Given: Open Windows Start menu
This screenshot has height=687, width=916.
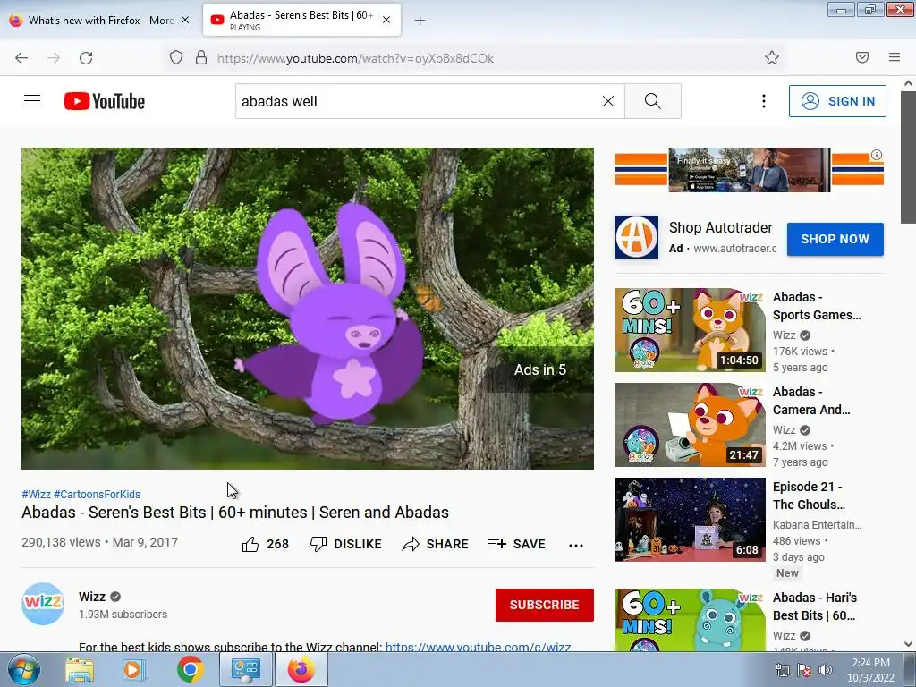Looking at the screenshot, I should point(22,669).
